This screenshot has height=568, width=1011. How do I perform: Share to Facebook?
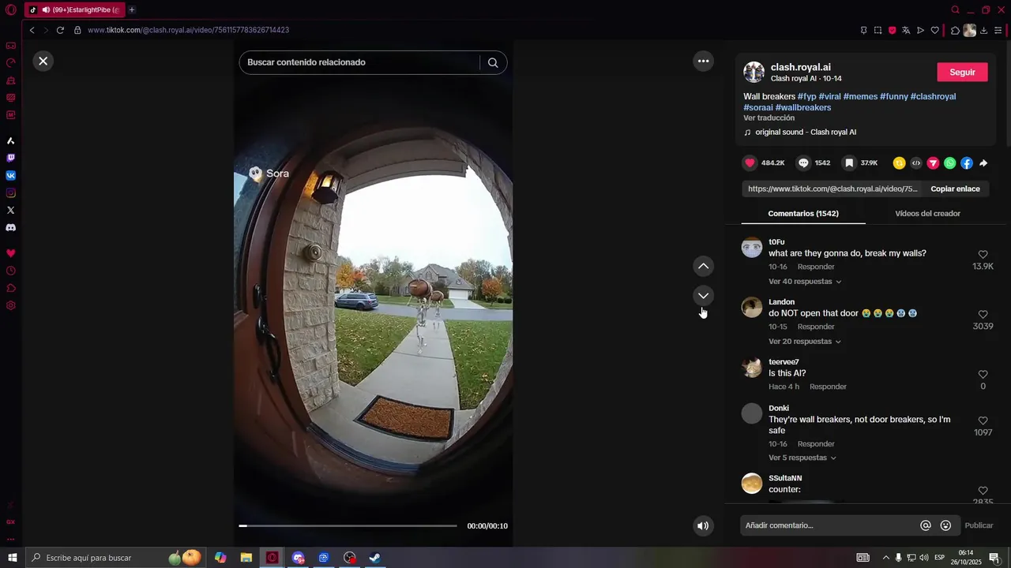(967, 163)
